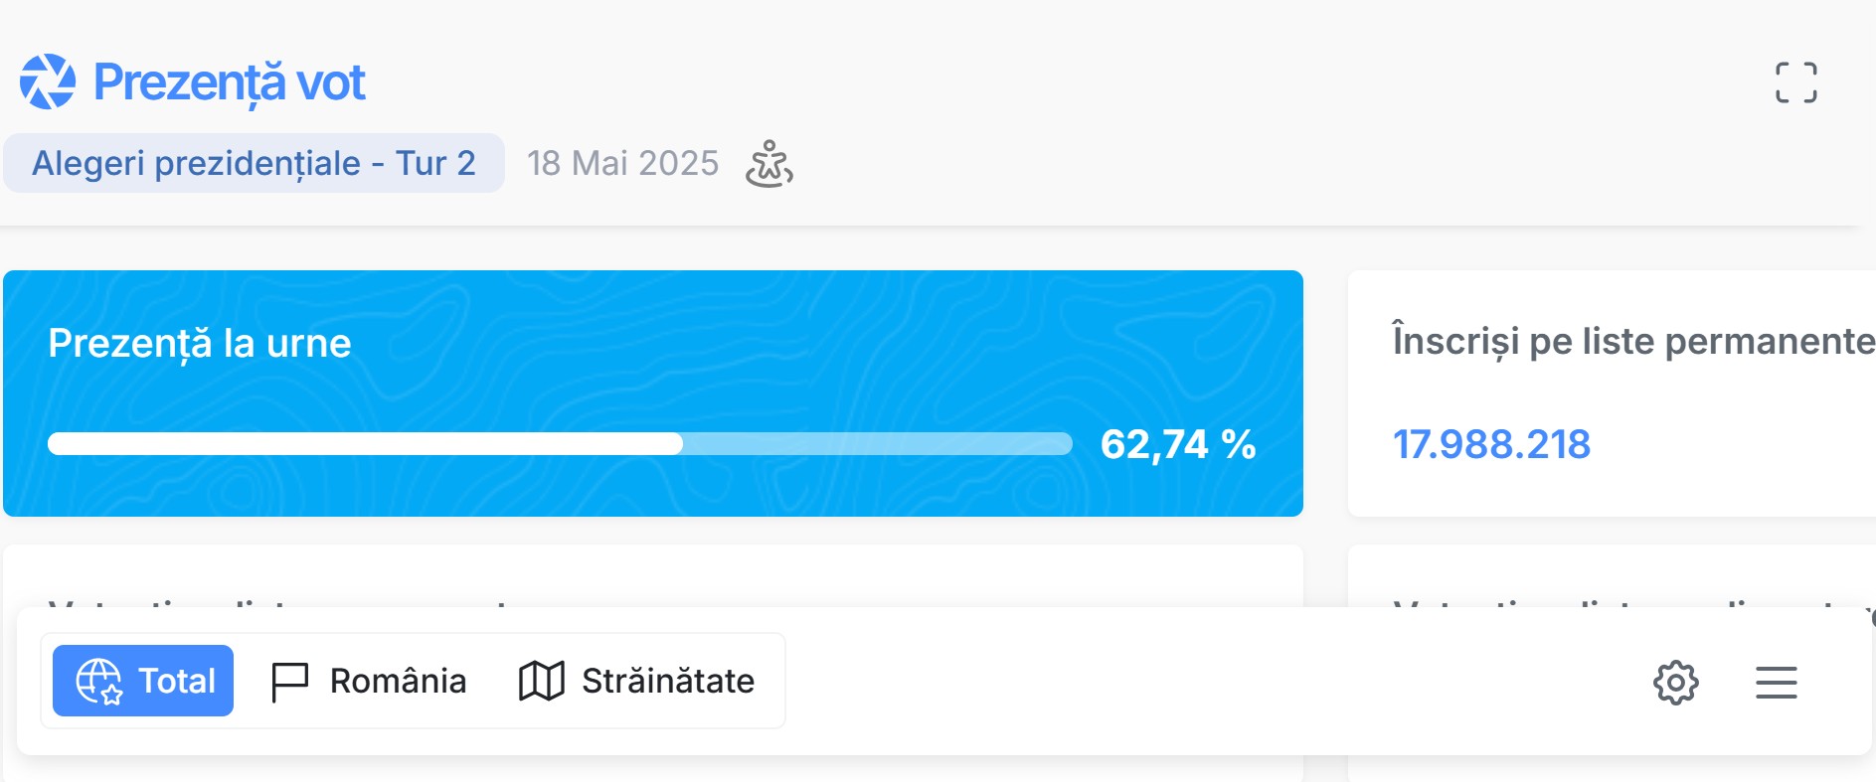Screen dimensions: 1876x782
Task: Open the accessibility person icon beside the date
Action: pos(769,164)
